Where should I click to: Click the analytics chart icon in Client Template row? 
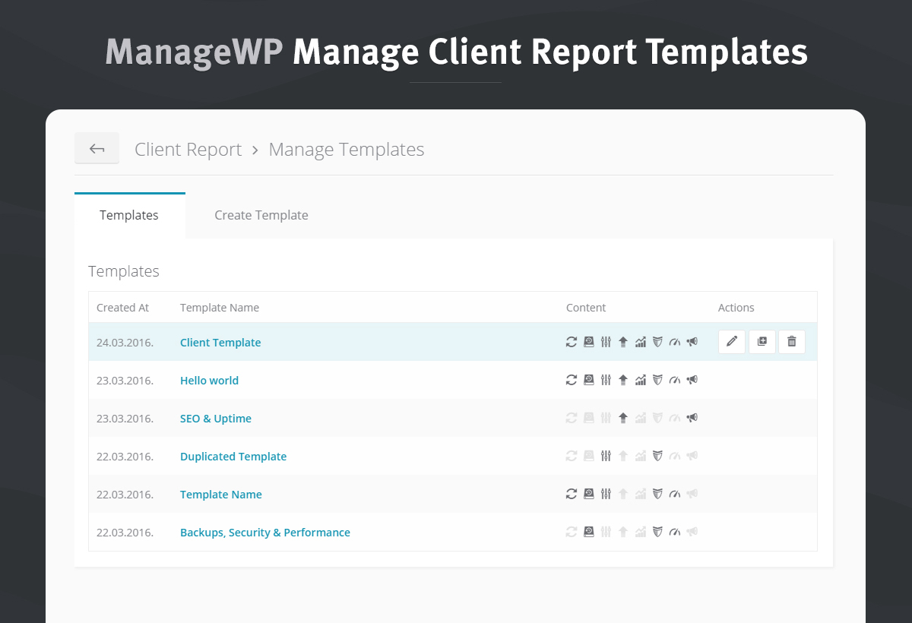pyautogui.click(x=640, y=342)
